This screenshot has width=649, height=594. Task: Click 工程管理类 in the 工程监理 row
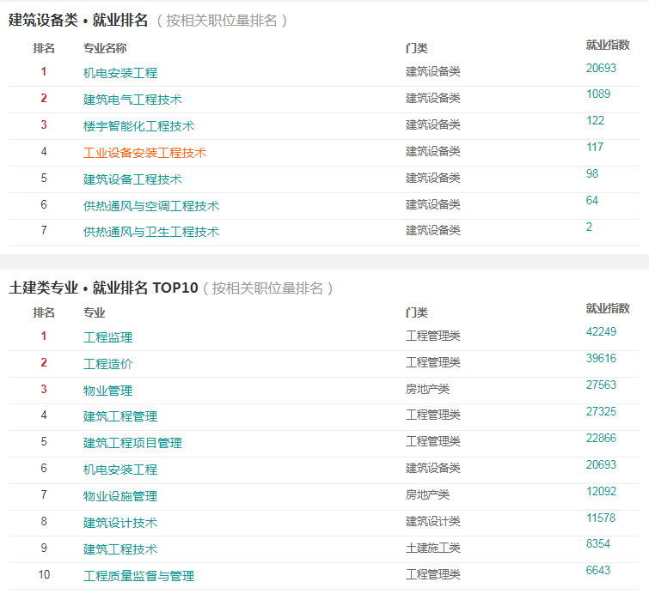coord(432,336)
